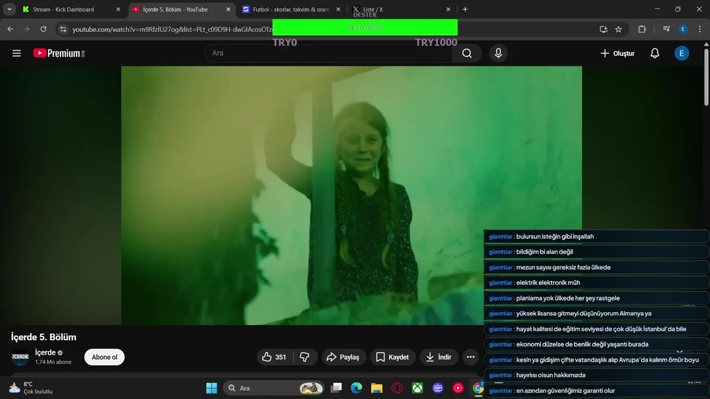Click chat message 'ekonomi düzelse de benlik değil'
Viewport: 710px width, 399px height.
point(596,344)
